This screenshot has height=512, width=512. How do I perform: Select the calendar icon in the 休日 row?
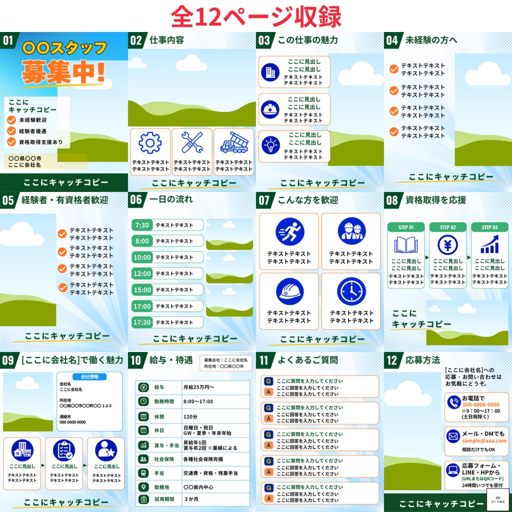[x=143, y=430]
